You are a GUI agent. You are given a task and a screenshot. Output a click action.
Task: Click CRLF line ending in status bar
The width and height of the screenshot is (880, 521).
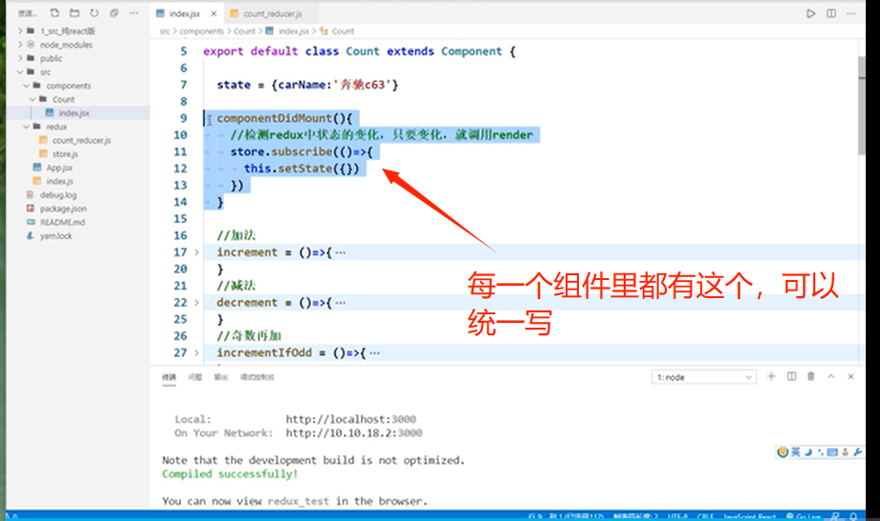pos(705,516)
